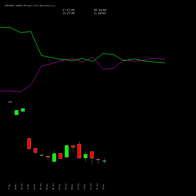Select the 29 Dec date label
Screen dimensions: 196x196
(x=15, y=187)
